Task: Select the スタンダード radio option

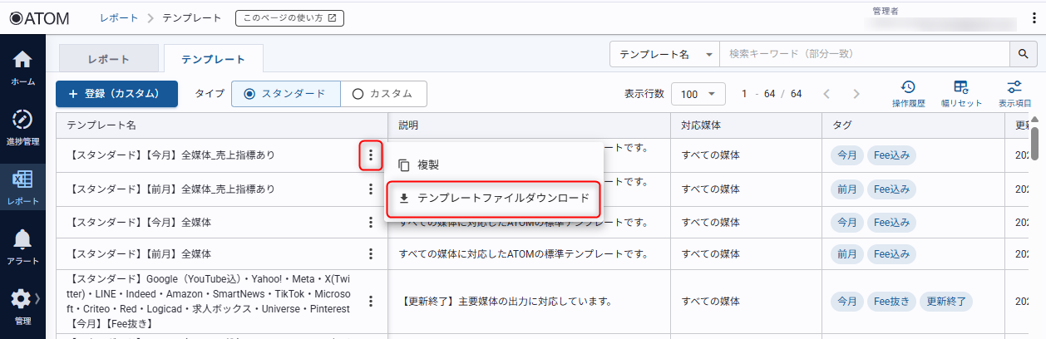Action: (285, 94)
